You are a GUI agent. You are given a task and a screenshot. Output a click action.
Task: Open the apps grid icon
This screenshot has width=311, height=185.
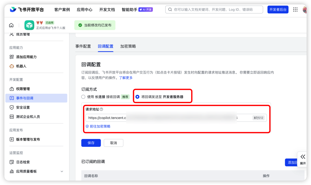[295, 9]
